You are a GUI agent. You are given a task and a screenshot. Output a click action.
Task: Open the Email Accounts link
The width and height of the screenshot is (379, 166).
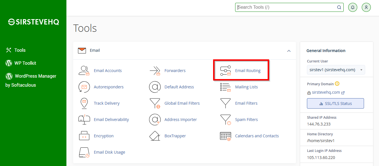(108, 71)
